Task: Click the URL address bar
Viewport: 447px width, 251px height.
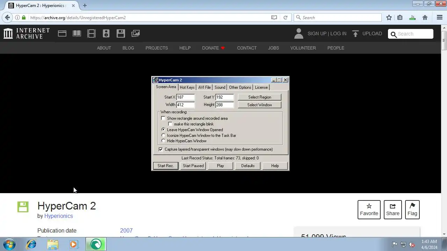Action: click(148, 17)
